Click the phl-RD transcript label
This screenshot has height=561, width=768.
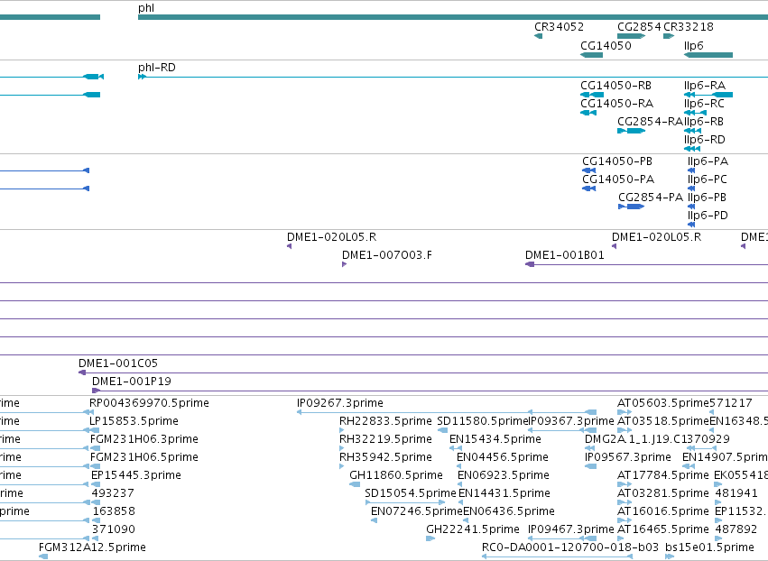[x=157, y=68]
